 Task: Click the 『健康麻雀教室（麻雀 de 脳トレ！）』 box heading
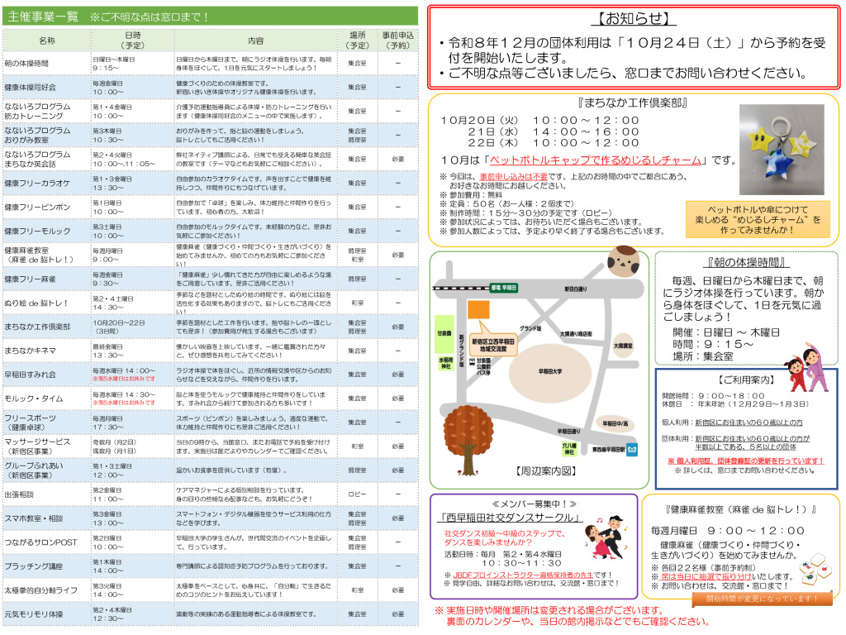(741, 509)
